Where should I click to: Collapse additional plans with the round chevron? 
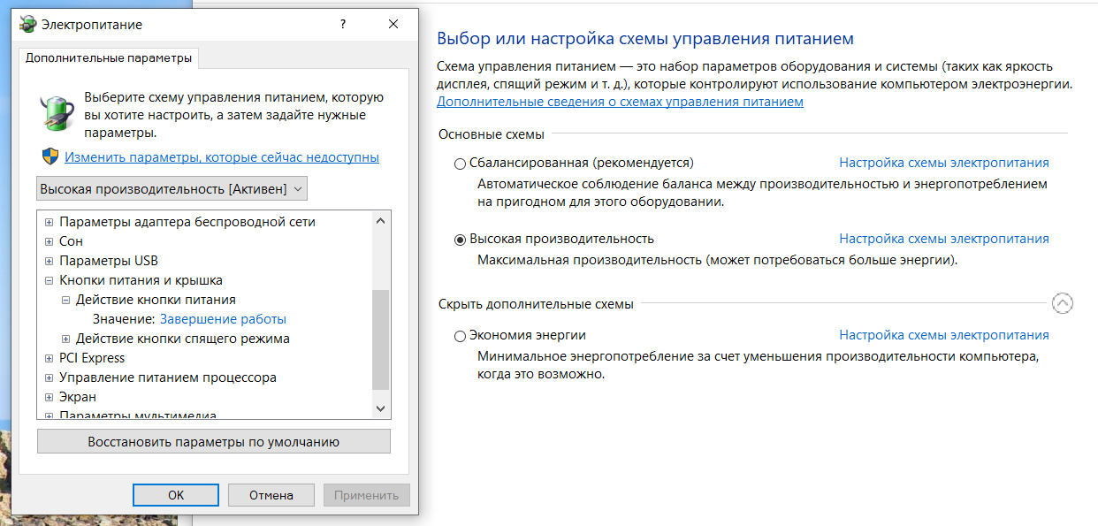(x=1063, y=303)
